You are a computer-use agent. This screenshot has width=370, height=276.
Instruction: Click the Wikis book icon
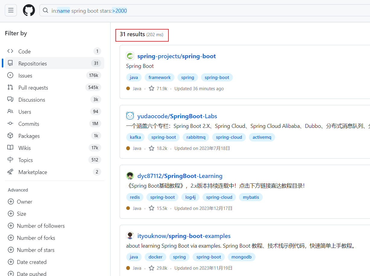click(x=10, y=148)
